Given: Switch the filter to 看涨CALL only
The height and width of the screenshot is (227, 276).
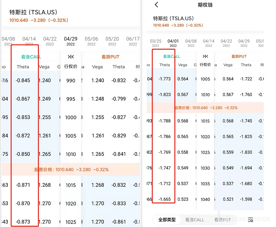Looking at the screenshot, I should pos(194,220).
